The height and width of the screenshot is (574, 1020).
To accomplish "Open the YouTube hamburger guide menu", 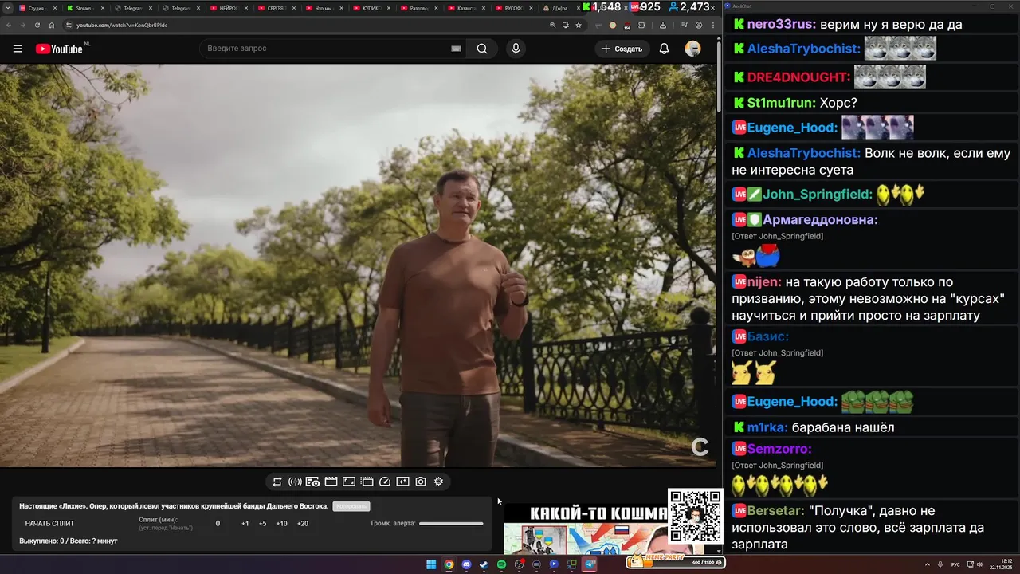I will (18, 49).
